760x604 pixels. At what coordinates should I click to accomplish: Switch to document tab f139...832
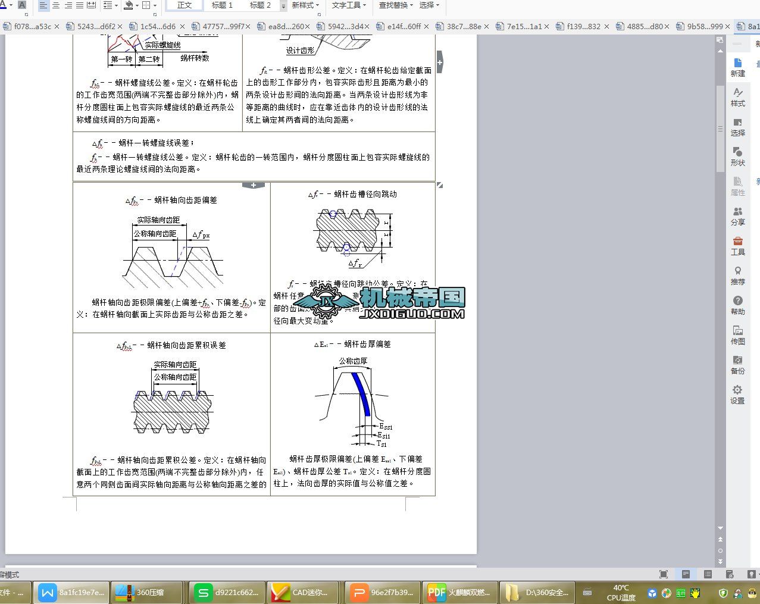583,26
